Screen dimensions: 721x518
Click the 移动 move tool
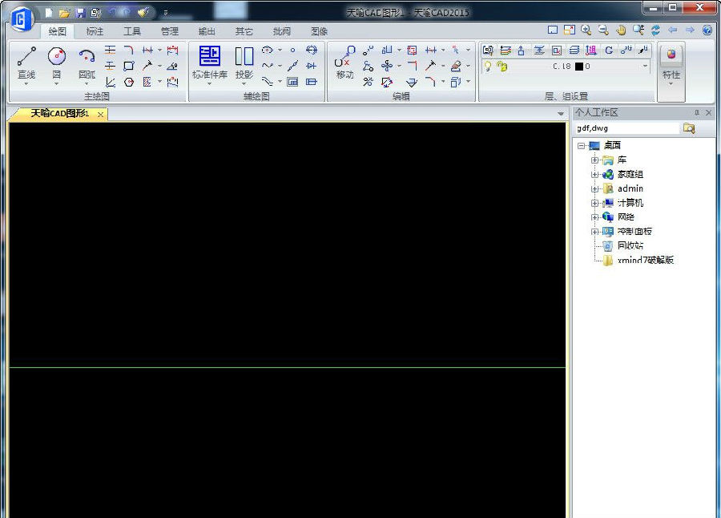(344, 63)
